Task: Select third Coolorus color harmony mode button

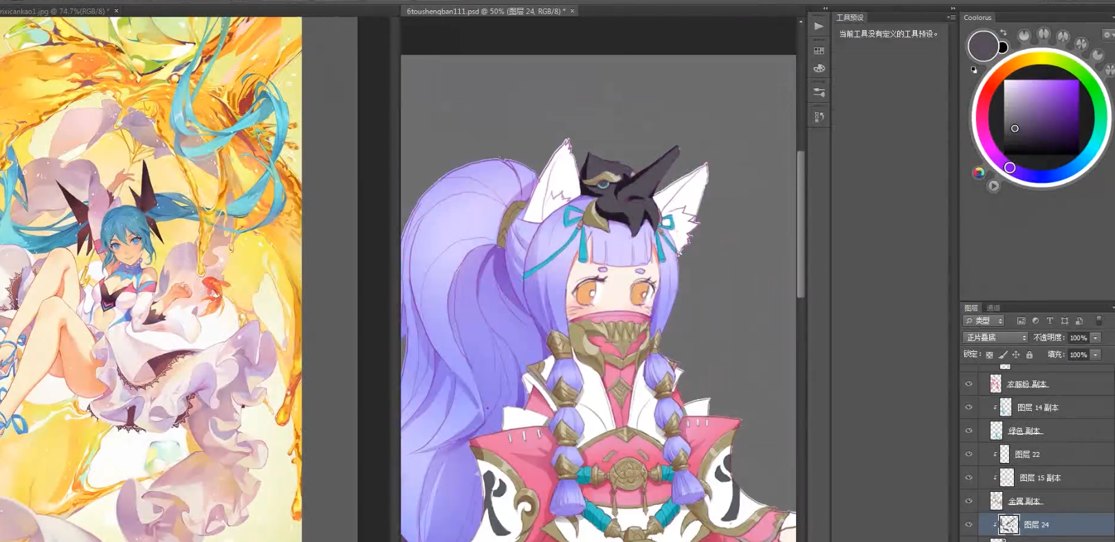Action: tap(1063, 36)
